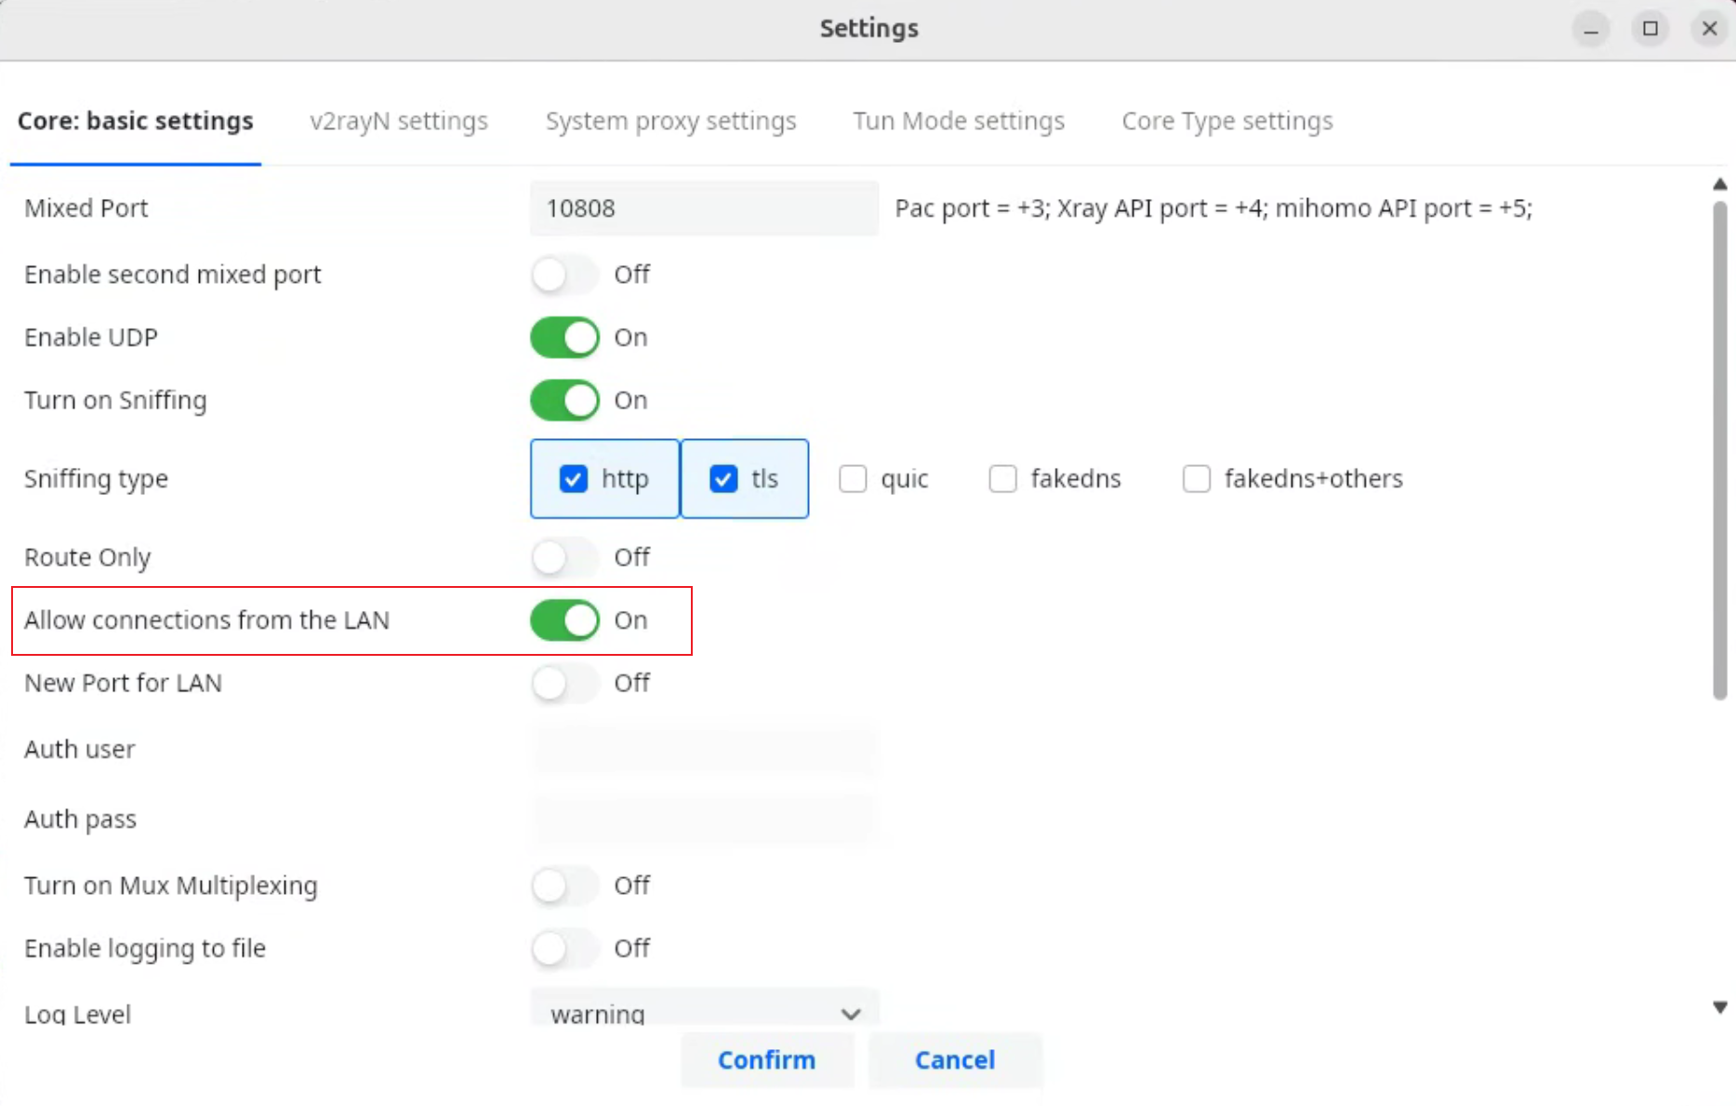Viewport: 1736px width, 1106px height.
Task: Disable the Enable UDP switch
Action: (x=564, y=338)
